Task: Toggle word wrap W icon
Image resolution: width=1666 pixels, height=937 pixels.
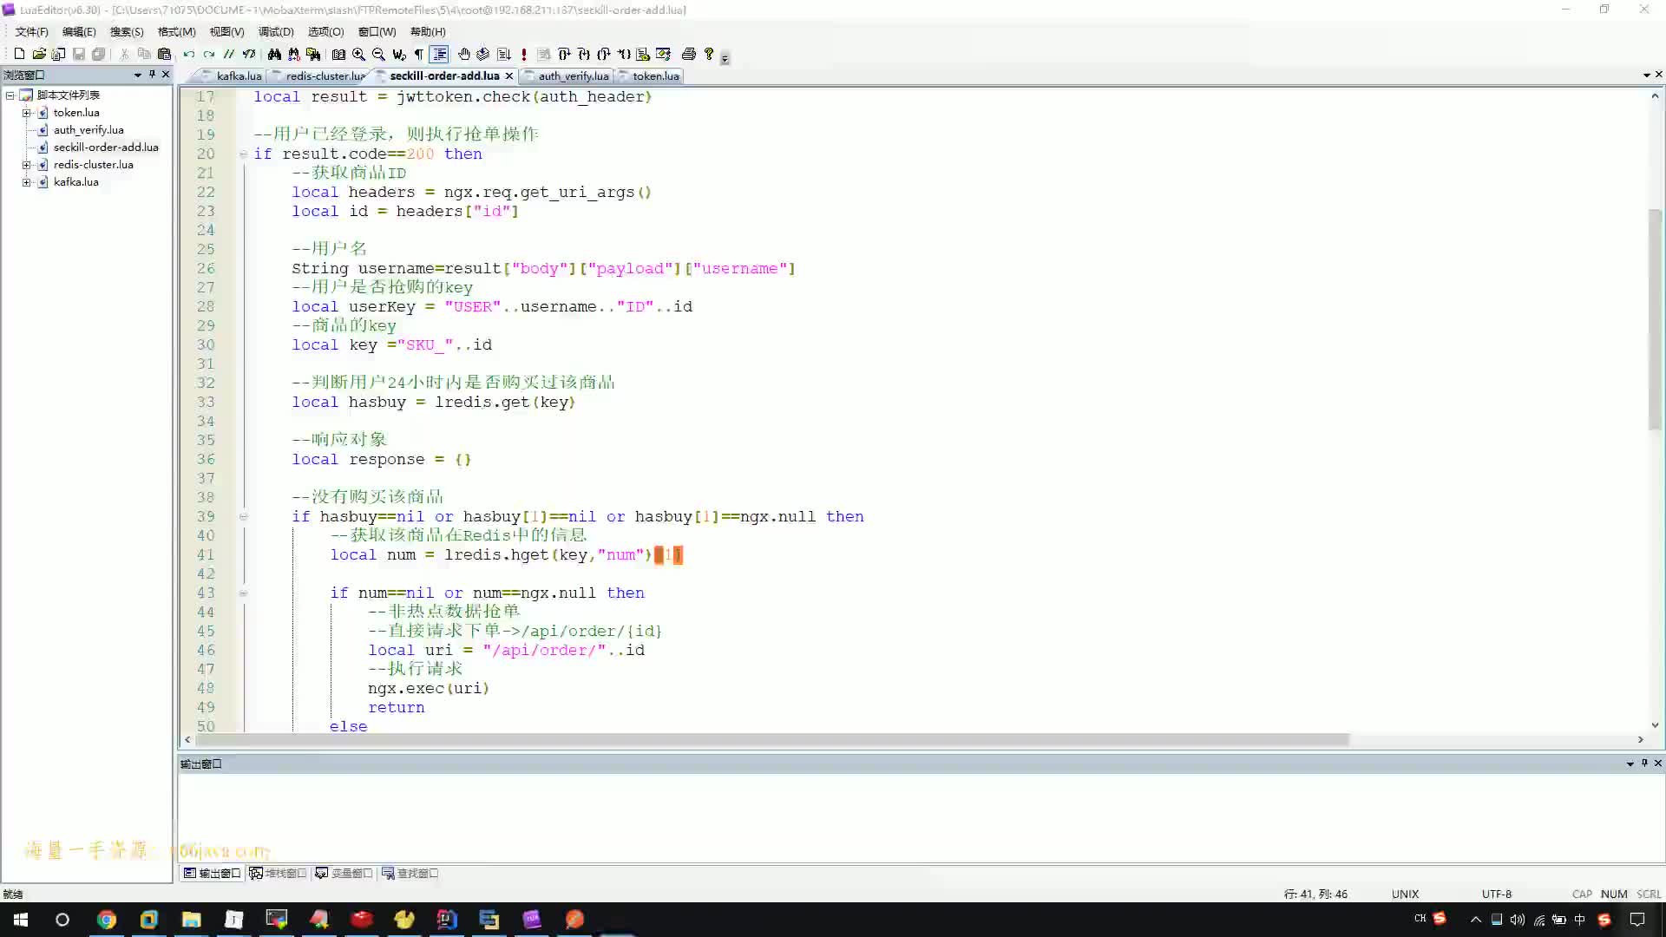Action: tap(399, 54)
